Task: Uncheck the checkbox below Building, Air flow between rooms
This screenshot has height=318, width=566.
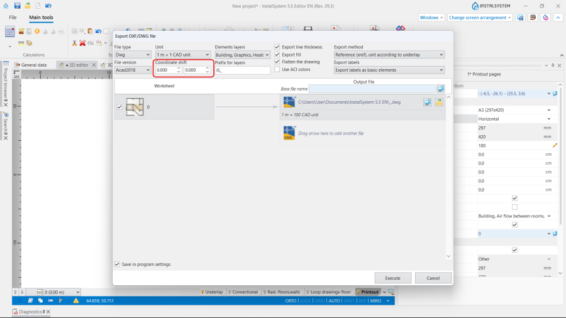Action: [514, 224]
